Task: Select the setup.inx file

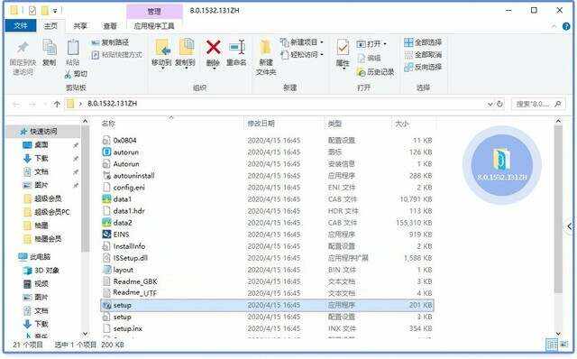Action: pos(128,328)
